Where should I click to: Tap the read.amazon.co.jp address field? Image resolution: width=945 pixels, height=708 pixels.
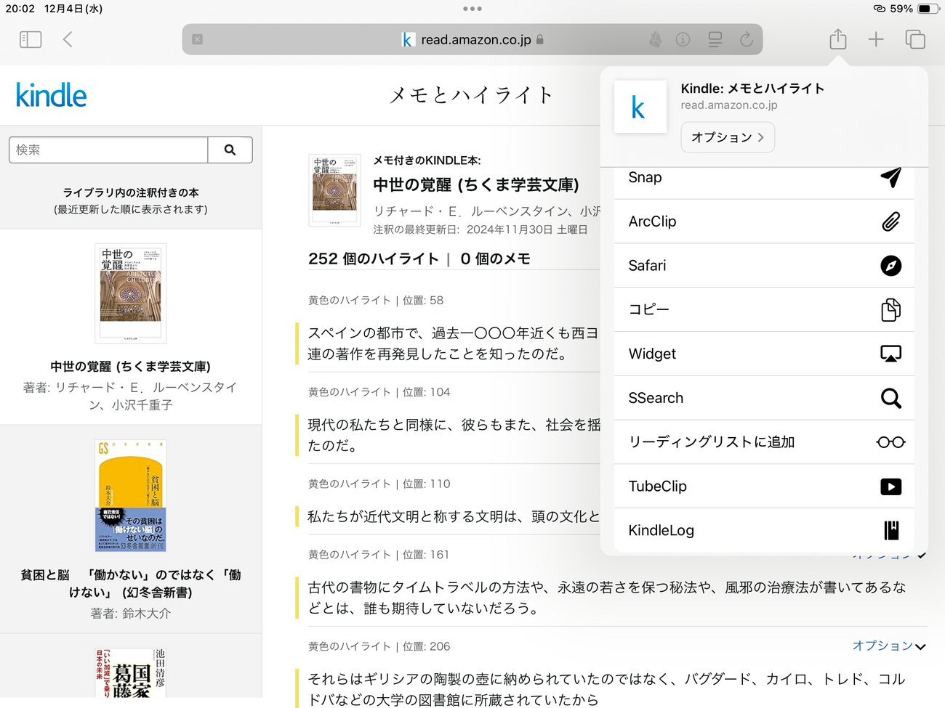pos(472,39)
